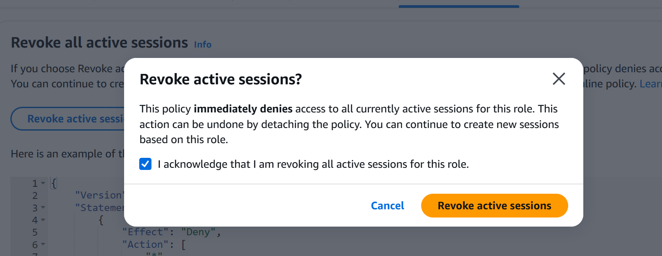Click the bold "immediately denies" text

(x=243, y=109)
